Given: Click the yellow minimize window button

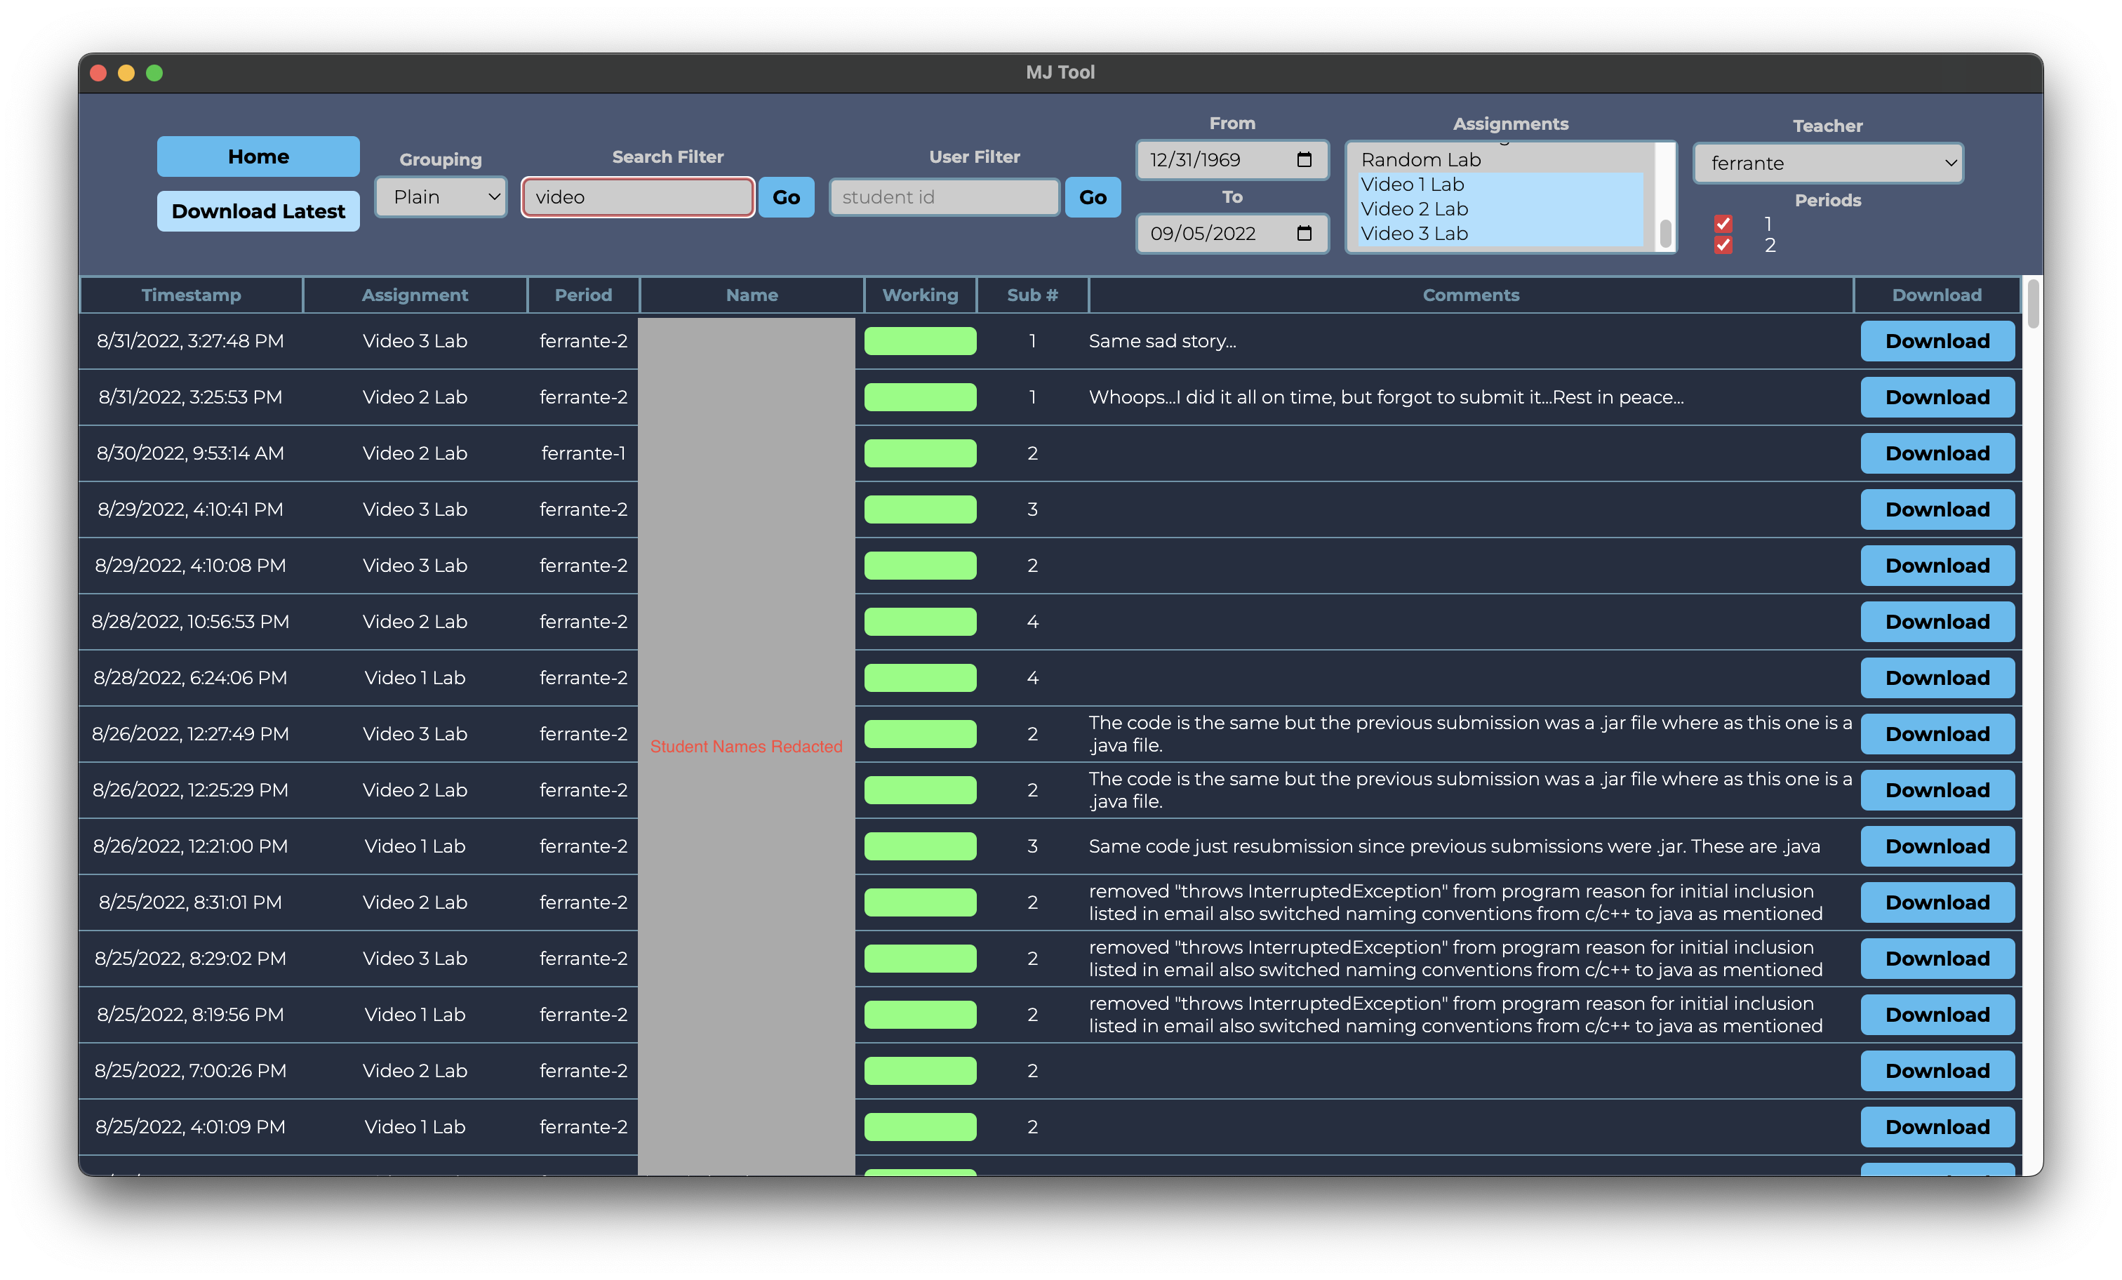Looking at the screenshot, I should pos(126,73).
